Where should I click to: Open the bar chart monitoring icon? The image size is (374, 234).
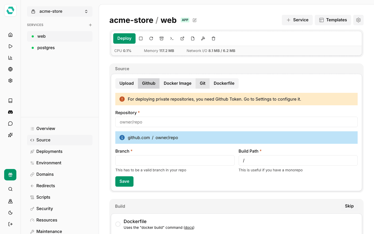(10, 58)
